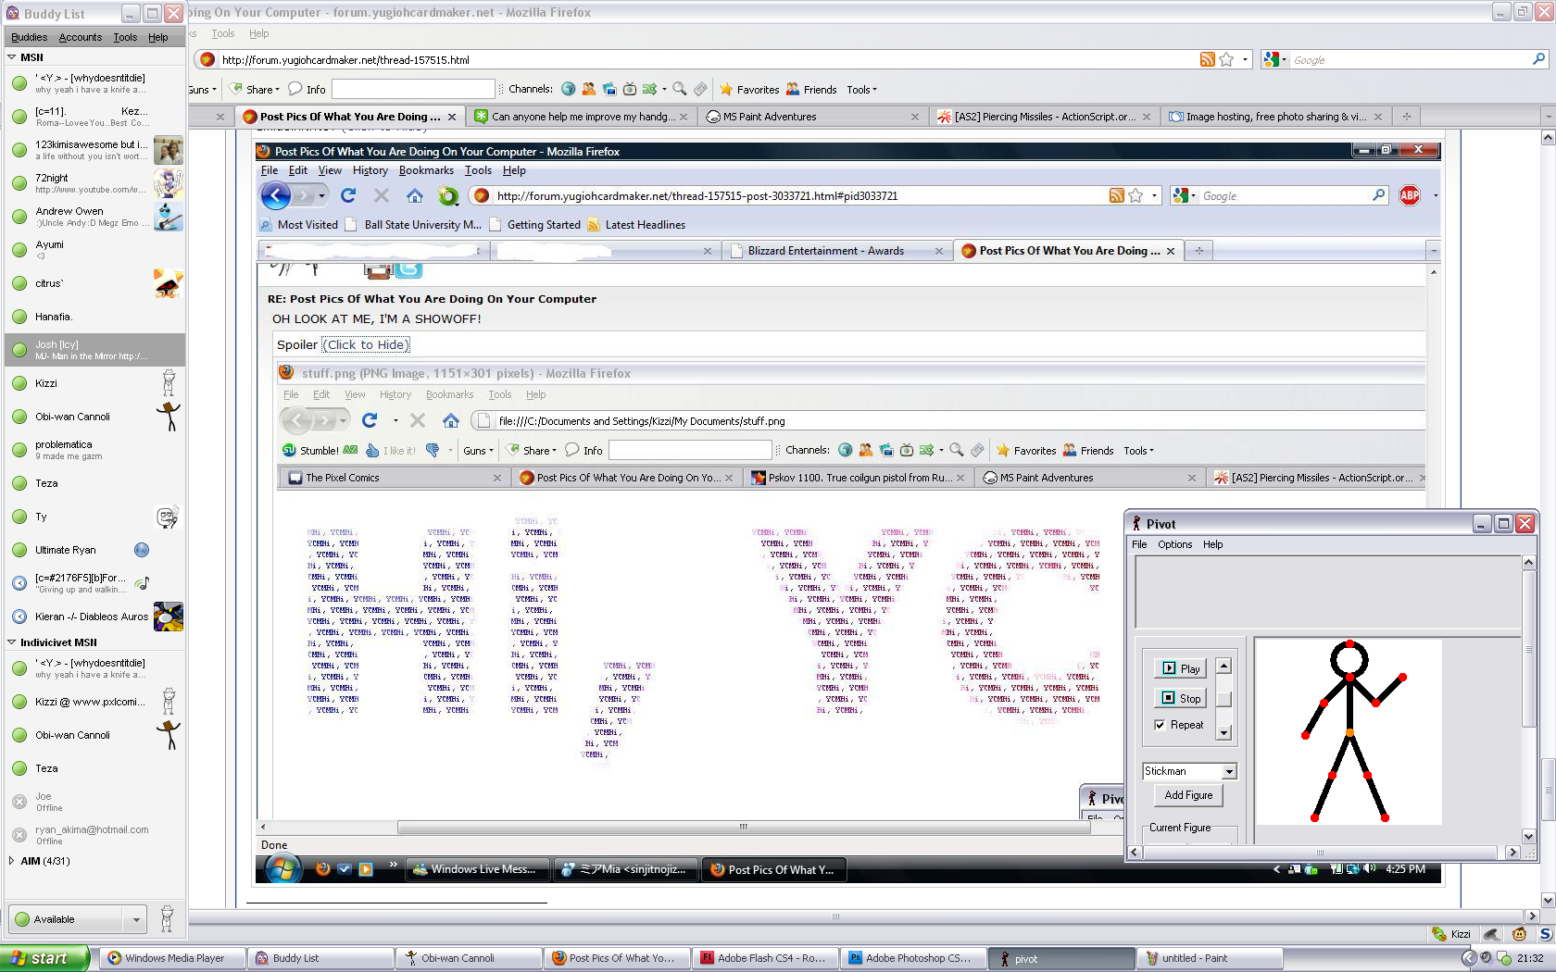Click the Favorites star toolbar icon
Screen dimensions: 1556x972
tap(727, 90)
